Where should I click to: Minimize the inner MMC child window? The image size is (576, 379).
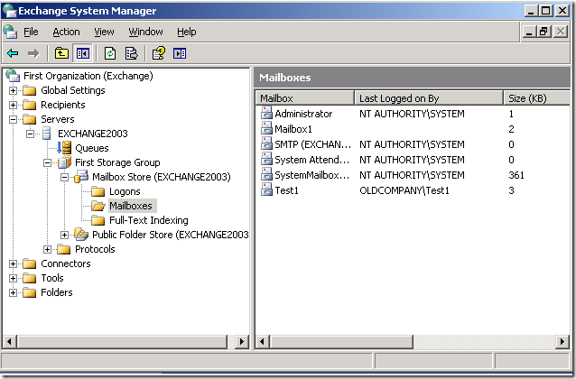(529, 32)
